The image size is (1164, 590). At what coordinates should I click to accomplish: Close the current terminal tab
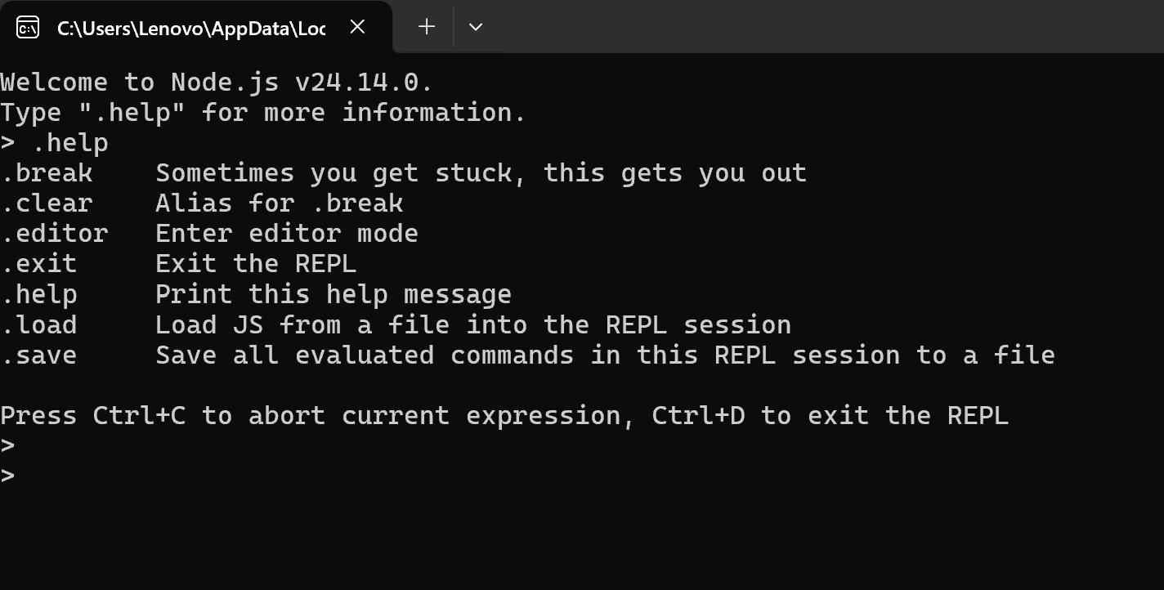coord(357,27)
